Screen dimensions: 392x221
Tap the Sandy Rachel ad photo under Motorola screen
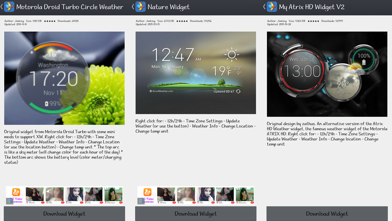113,195
